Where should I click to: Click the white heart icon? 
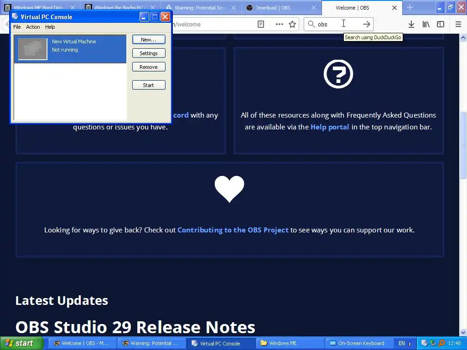coord(229,189)
